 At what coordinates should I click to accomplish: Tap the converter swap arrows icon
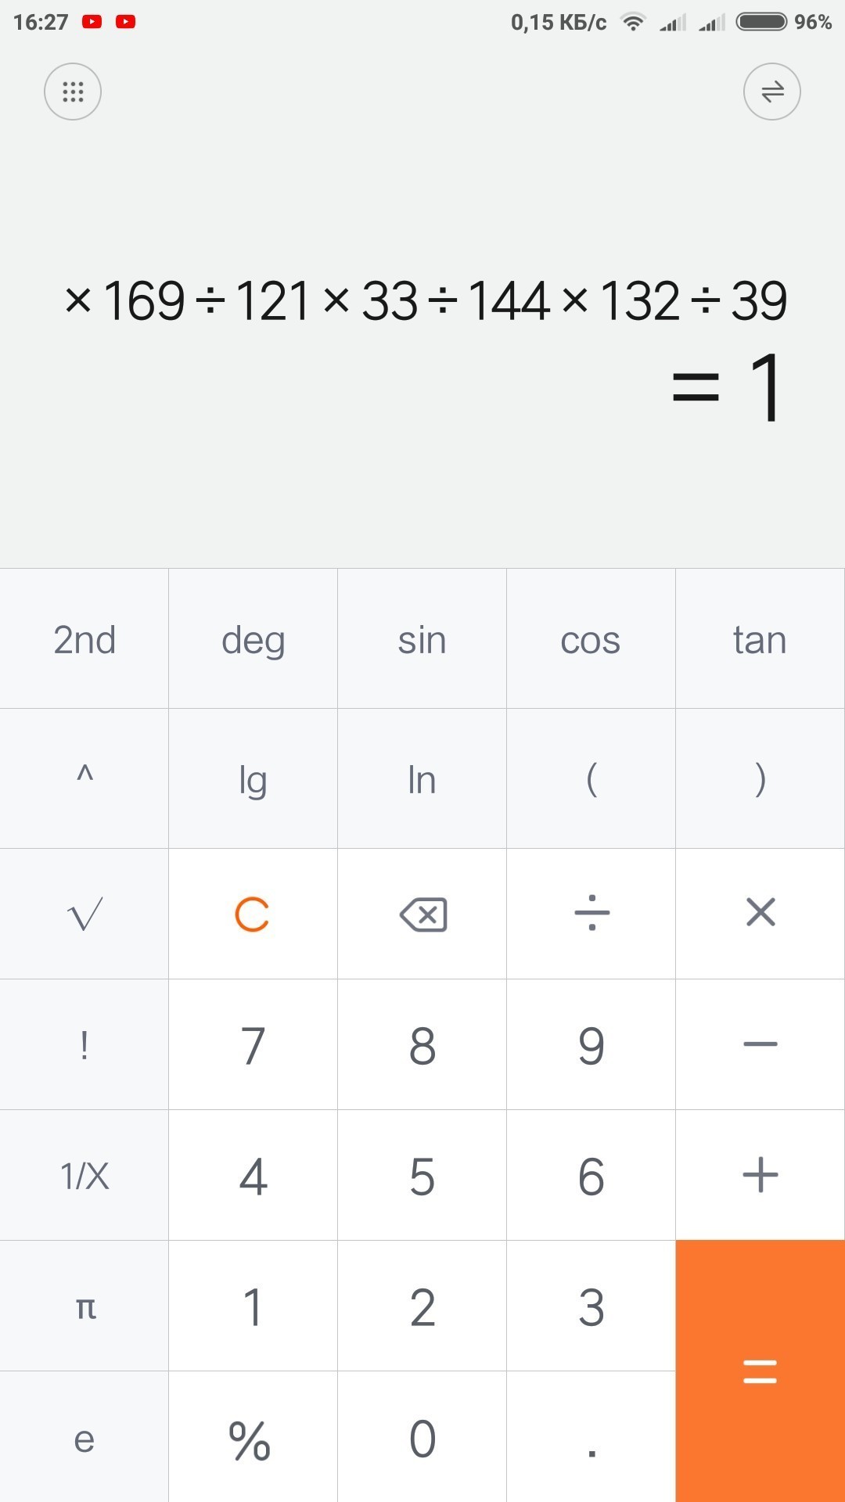tap(771, 92)
